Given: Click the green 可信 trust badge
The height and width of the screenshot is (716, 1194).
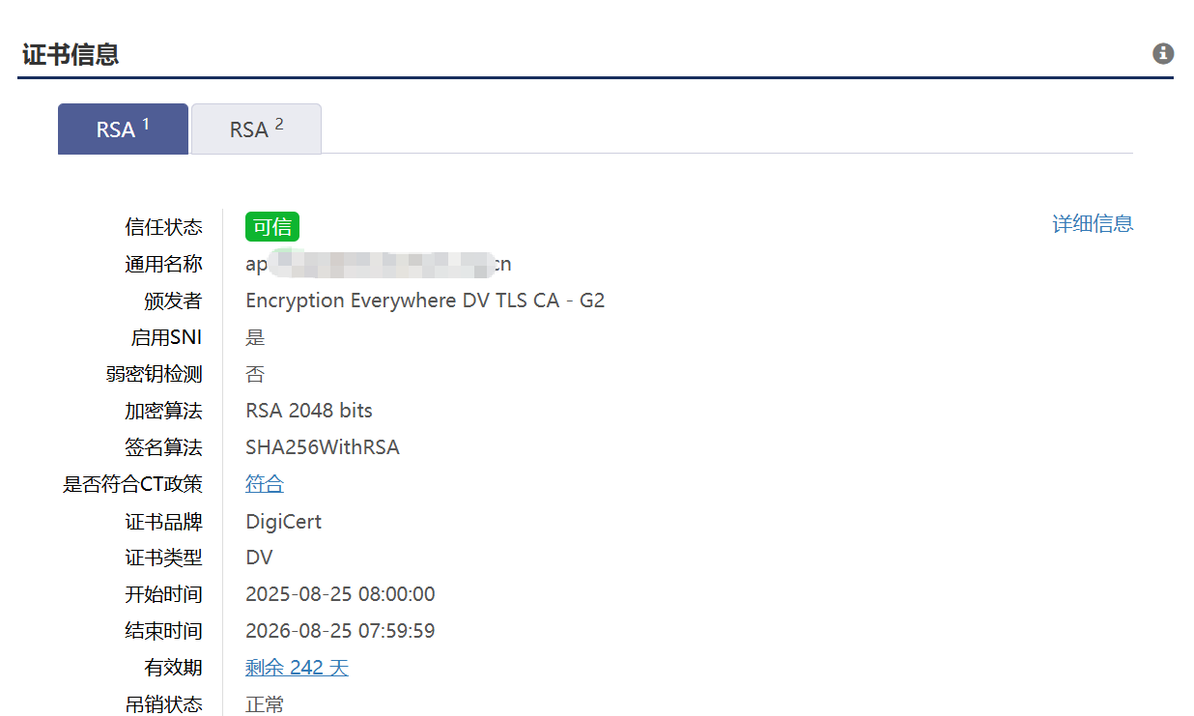Looking at the screenshot, I should point(272,227).
